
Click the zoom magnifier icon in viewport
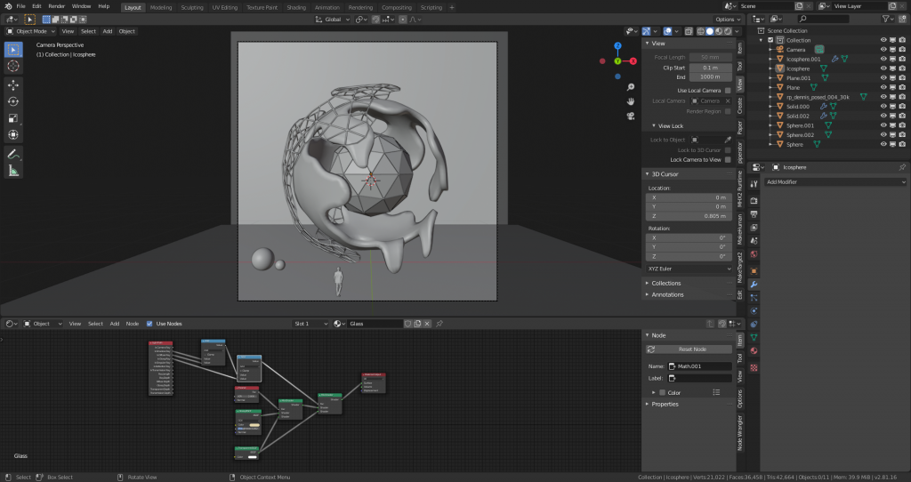click(x=631, y=87)
